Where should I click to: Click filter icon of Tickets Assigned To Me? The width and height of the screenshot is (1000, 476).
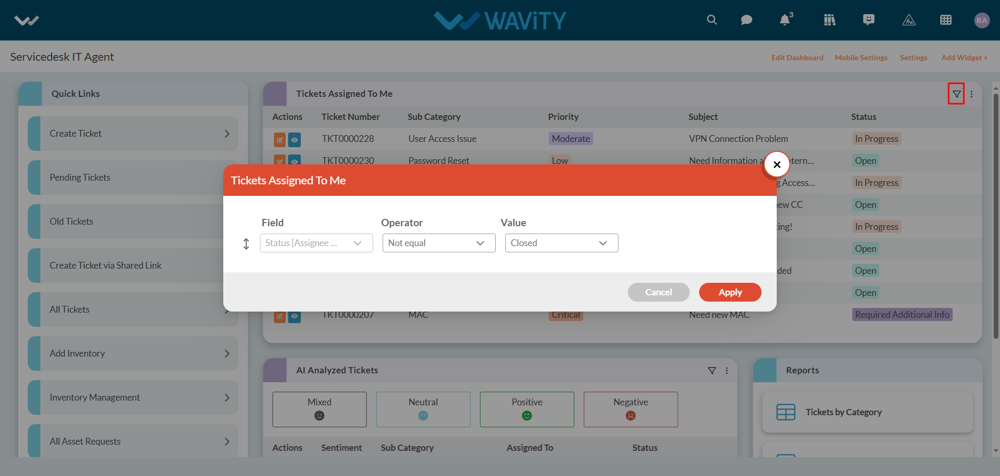(956, 94)
